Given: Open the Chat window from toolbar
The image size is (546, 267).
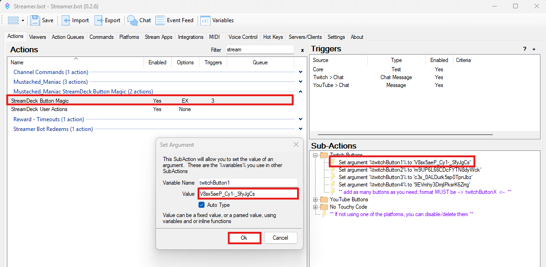Looking at the screenshot, I should [x=133, y=20].
